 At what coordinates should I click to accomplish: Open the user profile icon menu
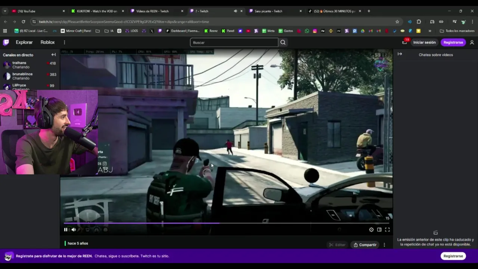point(472,42)
